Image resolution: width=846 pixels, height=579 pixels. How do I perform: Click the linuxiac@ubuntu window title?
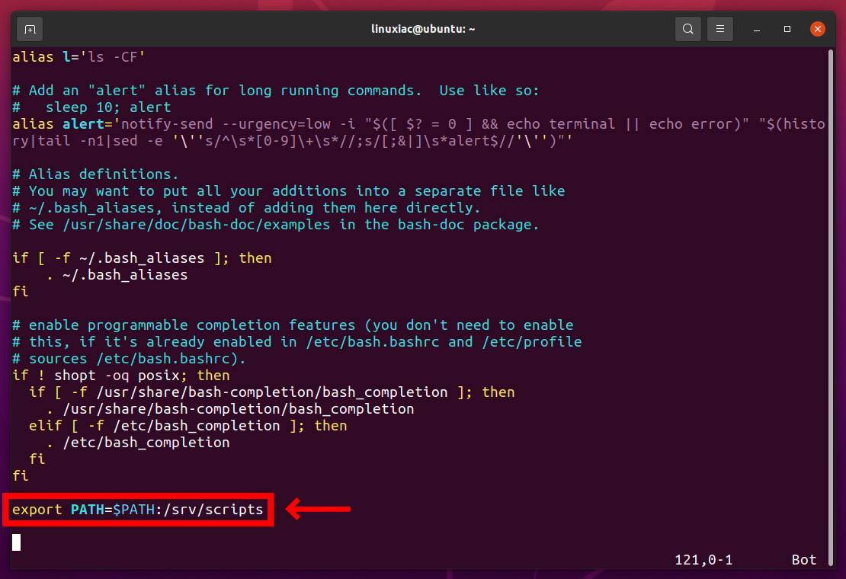point(423,30)
